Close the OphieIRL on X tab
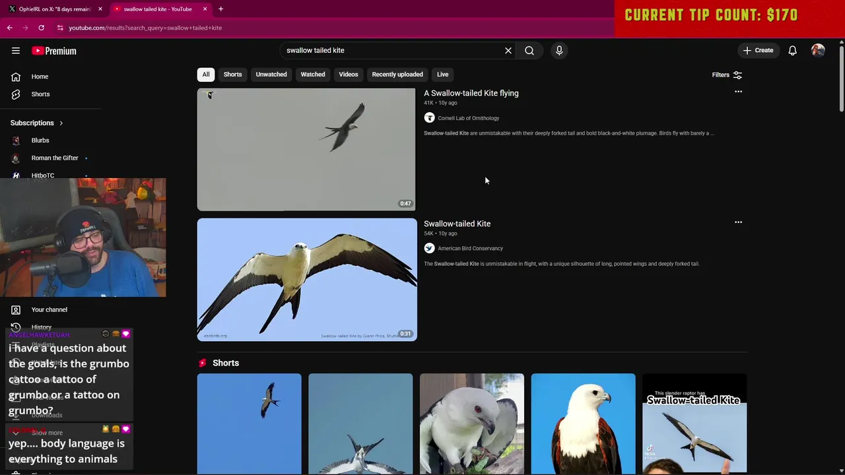The height and width of the screenshot is (475, 845). tap(100, 9)
